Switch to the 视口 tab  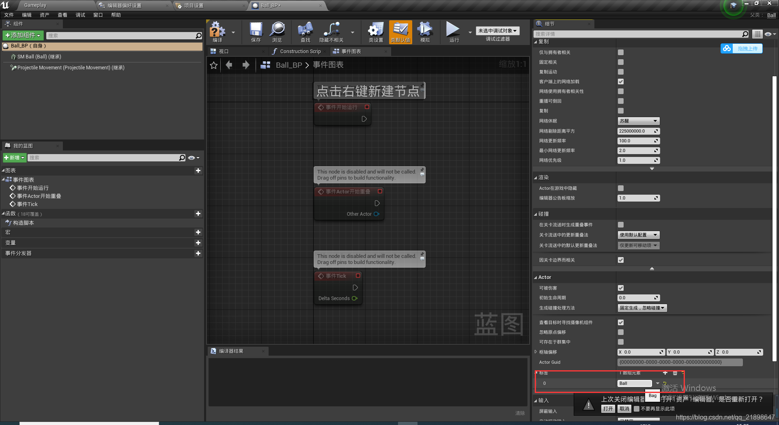click(224, 52)
